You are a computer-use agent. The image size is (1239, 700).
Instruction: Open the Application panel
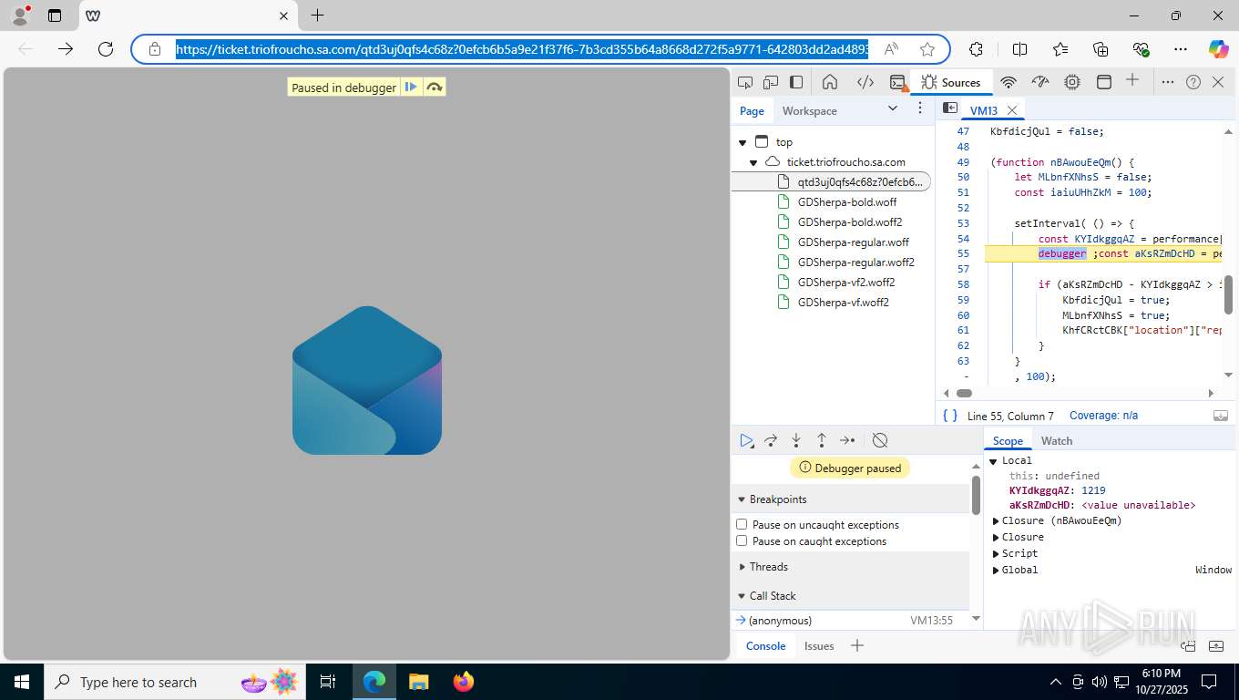(1103, 82)
